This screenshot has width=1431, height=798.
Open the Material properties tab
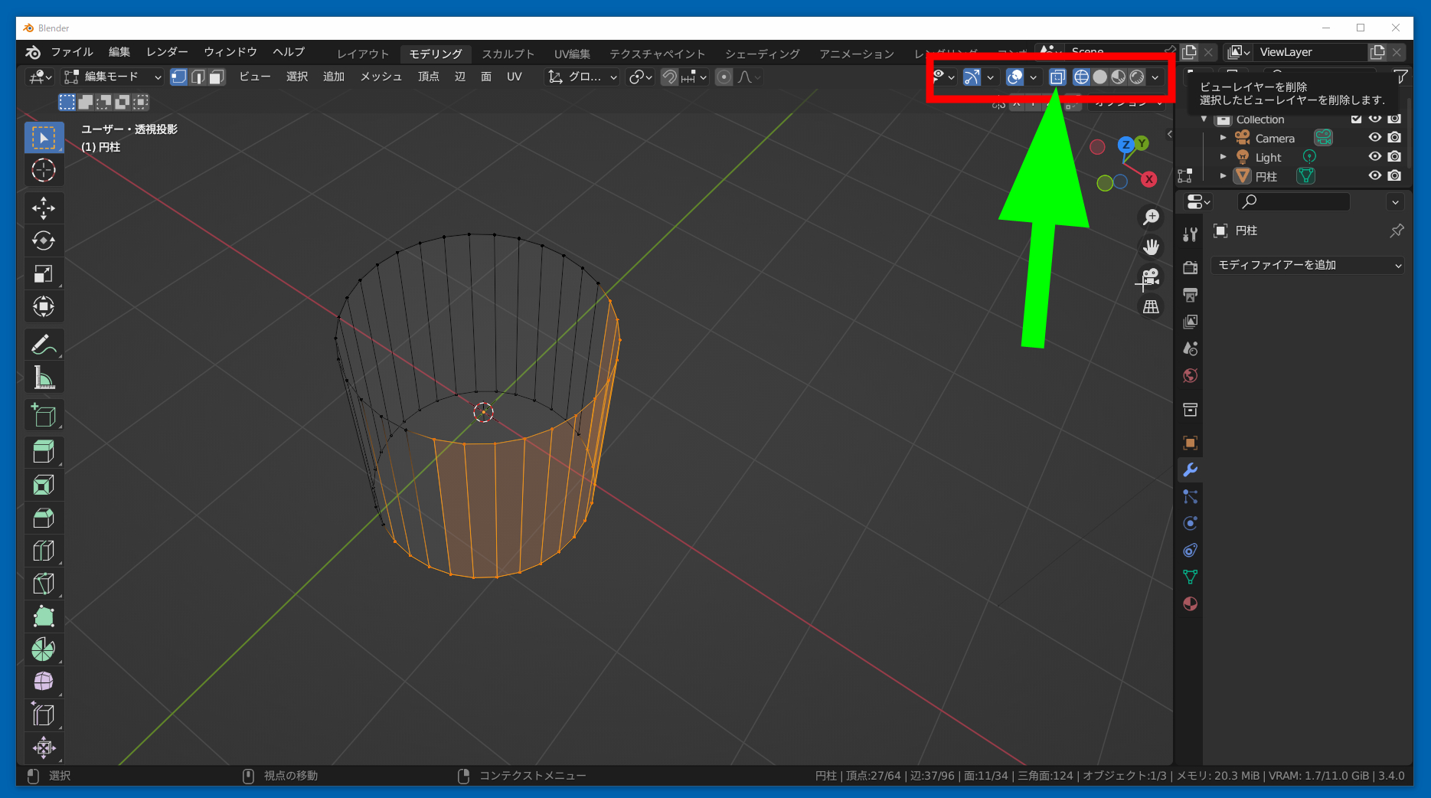pyautogui.click(x=1190, y=603)
